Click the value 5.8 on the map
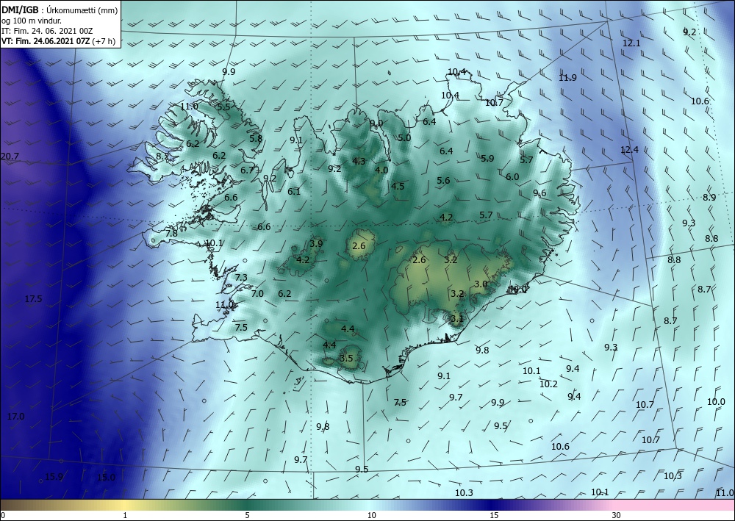The width and height of the screenshot is (735, 521). pos(256,139)
